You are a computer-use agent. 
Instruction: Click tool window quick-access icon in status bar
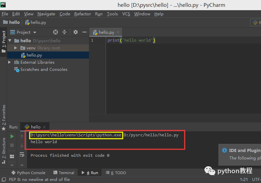[x=4, y=180]
